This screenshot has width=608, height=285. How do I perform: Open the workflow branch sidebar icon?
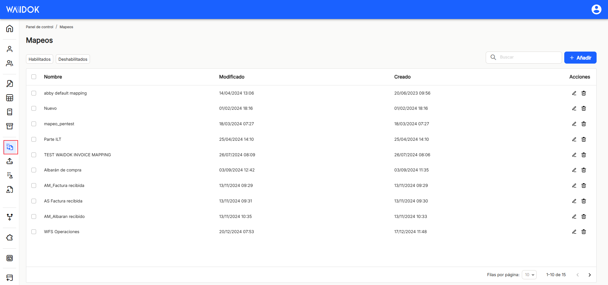(x=10, y=217)
